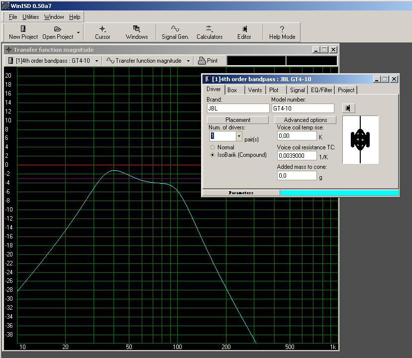Open the Calculators tool

(x=209, y=29)
